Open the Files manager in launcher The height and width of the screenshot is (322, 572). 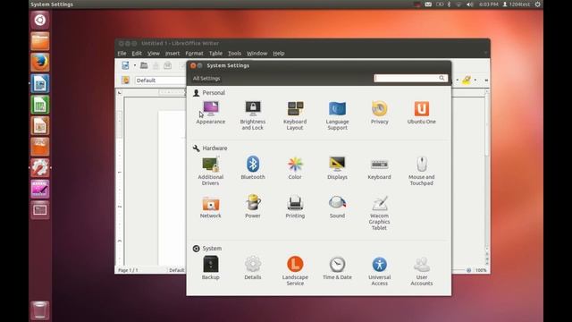click(x=39, y=41)
